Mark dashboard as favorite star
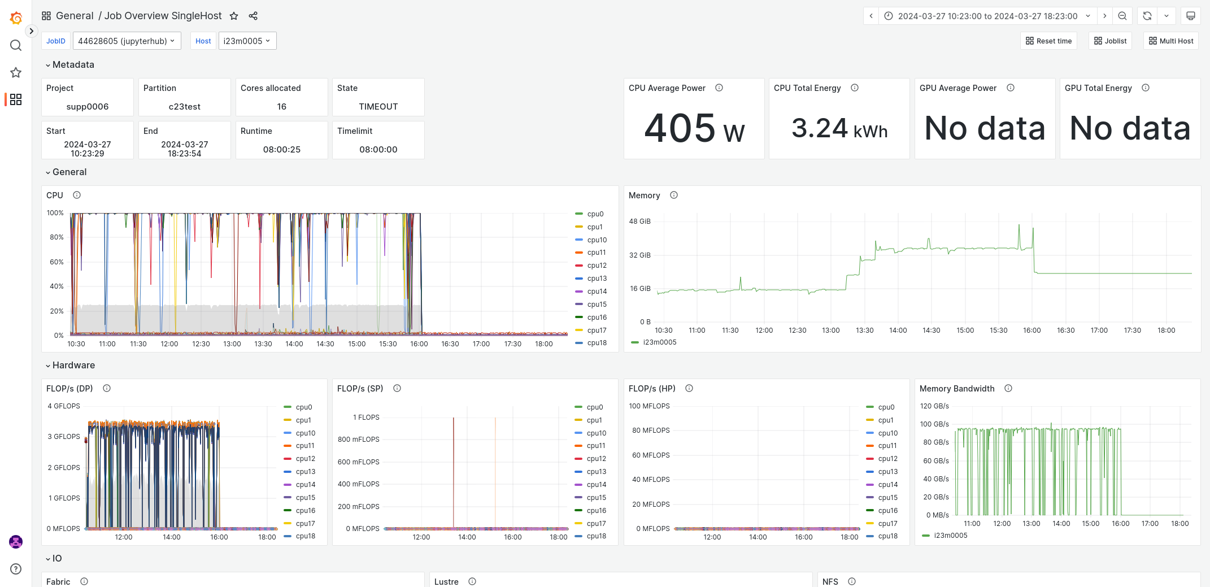The width and height of the screenshot is (1210, 587). tap(234, 16)
